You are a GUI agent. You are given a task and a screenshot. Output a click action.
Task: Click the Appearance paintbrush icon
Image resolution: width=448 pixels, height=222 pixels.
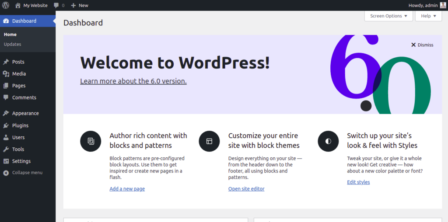6,113
